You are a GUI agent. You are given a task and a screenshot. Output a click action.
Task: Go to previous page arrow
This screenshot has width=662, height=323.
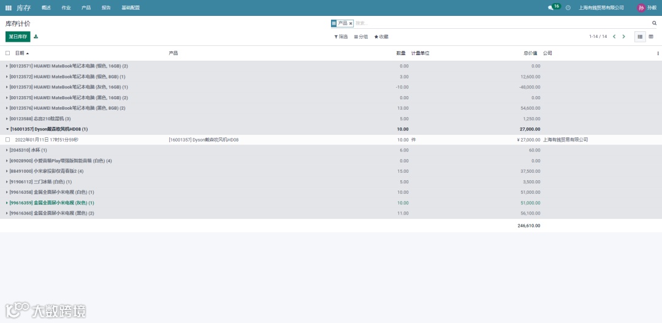(x=614, y=37)
